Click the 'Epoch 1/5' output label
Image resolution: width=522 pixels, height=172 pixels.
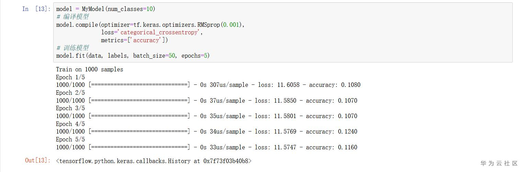click(70, 77)
